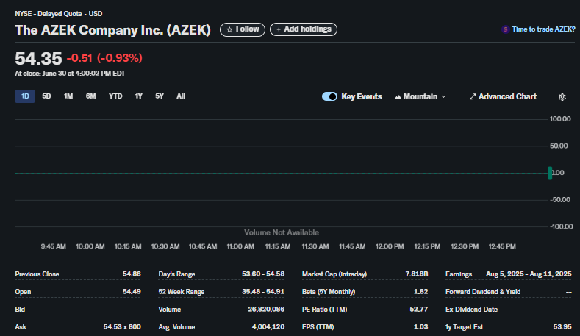The width and height of the screenshot is (580, 336).
Task: Click the At close June 30 timestamp
Action: tap(70, 74)
